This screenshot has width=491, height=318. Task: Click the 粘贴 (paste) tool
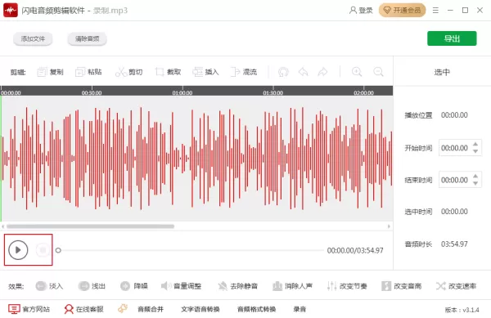point(88,72)
